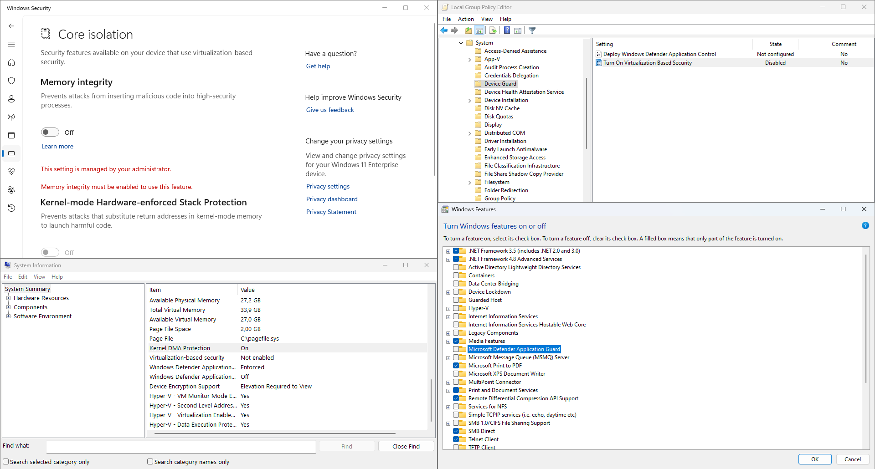
Task: Click the Turn On Virtualization Based Security policy icon
Action: (599, 63)
